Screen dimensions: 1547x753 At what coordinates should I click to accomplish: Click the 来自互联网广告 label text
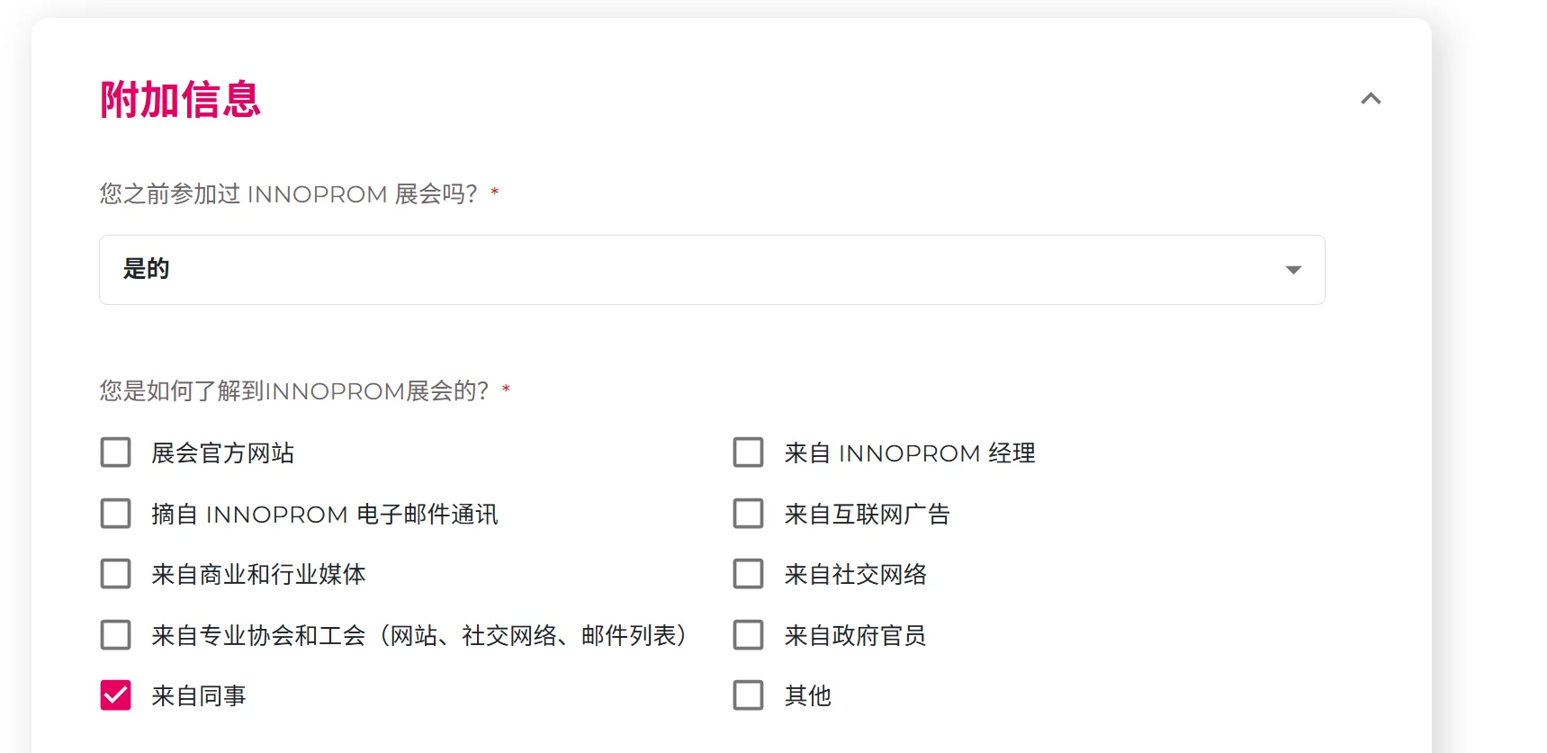pos(868,515)
